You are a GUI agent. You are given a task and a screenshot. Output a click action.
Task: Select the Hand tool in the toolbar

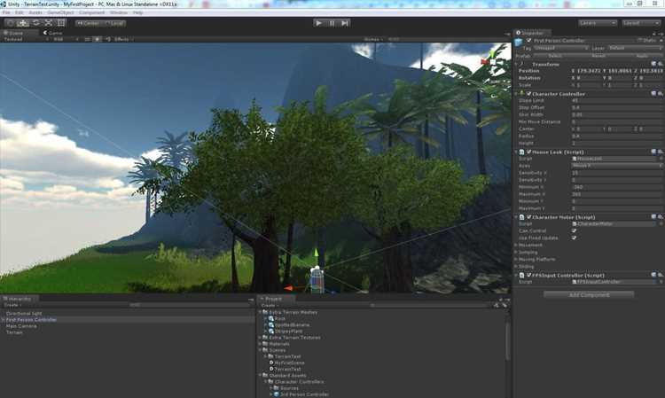pyautogui.click(x=11, y=23)
